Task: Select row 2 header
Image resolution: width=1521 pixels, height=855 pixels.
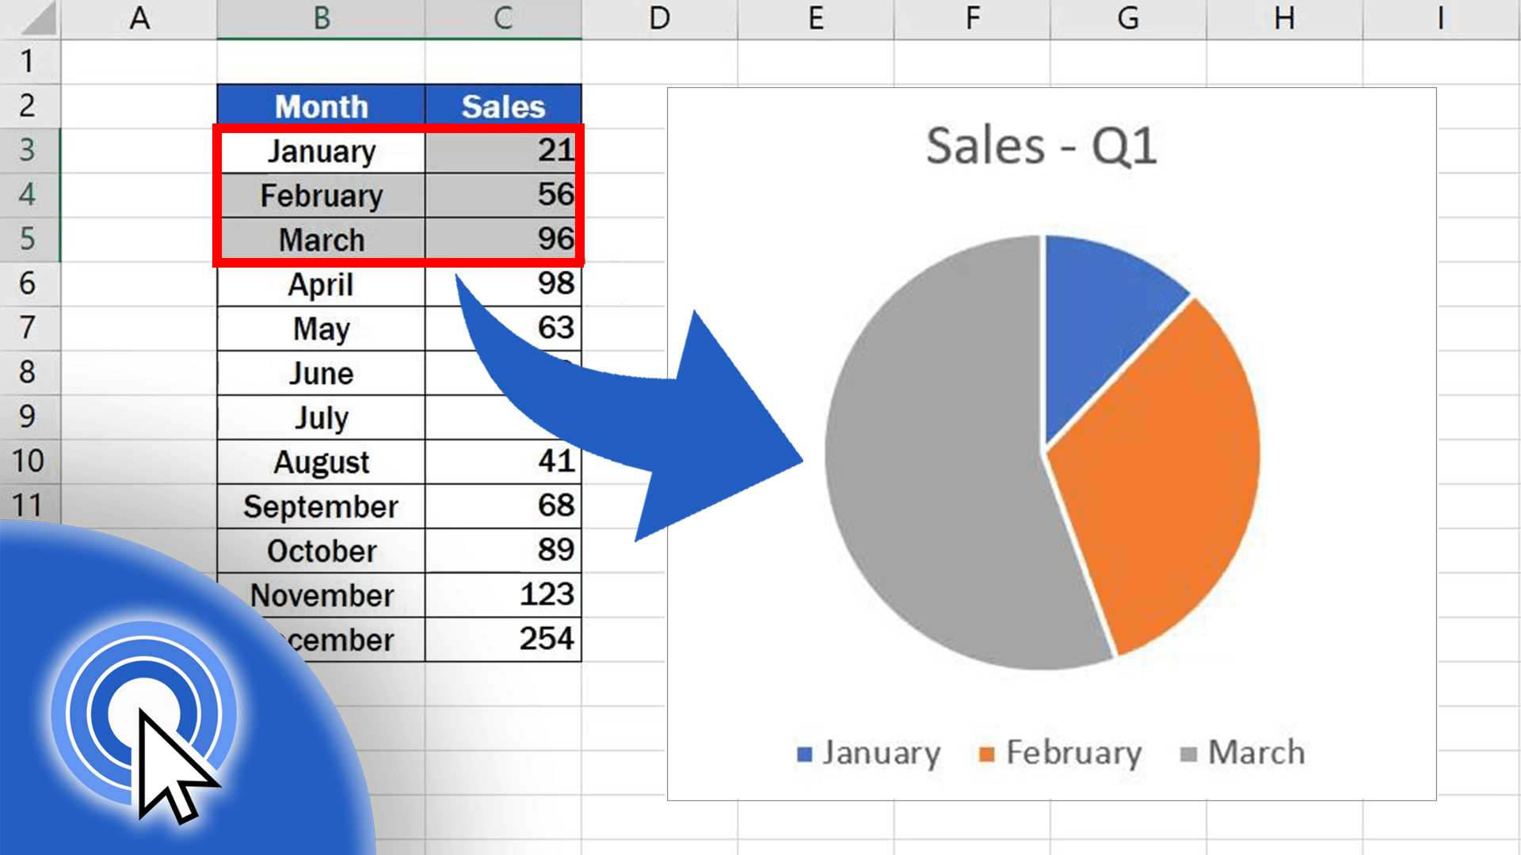Action: pyautogui.click(x=29, y=105)
